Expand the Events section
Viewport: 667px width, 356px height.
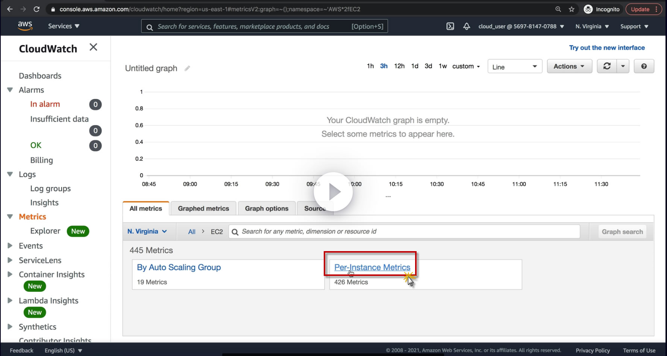click(x=10, y=245)
